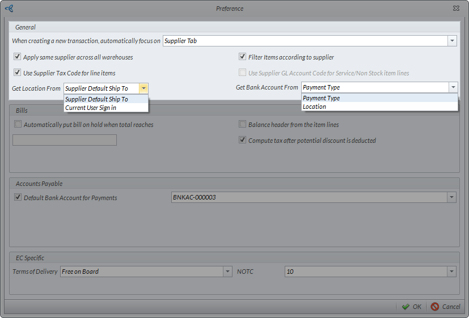Image resolution: width=469 pixels, height=318 pixels.
Task: Click the red Cancel icon
Action: 435,307
